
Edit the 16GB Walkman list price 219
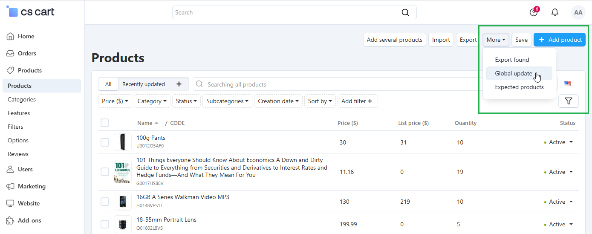pyautogui.click(x=405, y=202)
